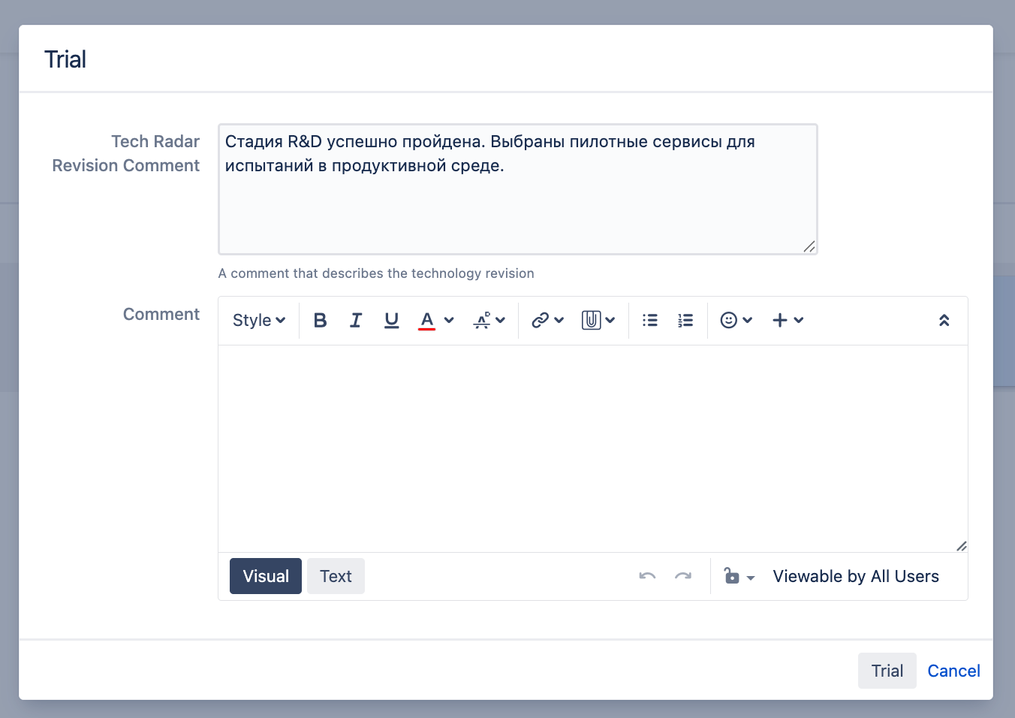The height and width of the screenshot is (718, 1015).
Task: Cancel the Trial dialog
Action: click(953, 671)
